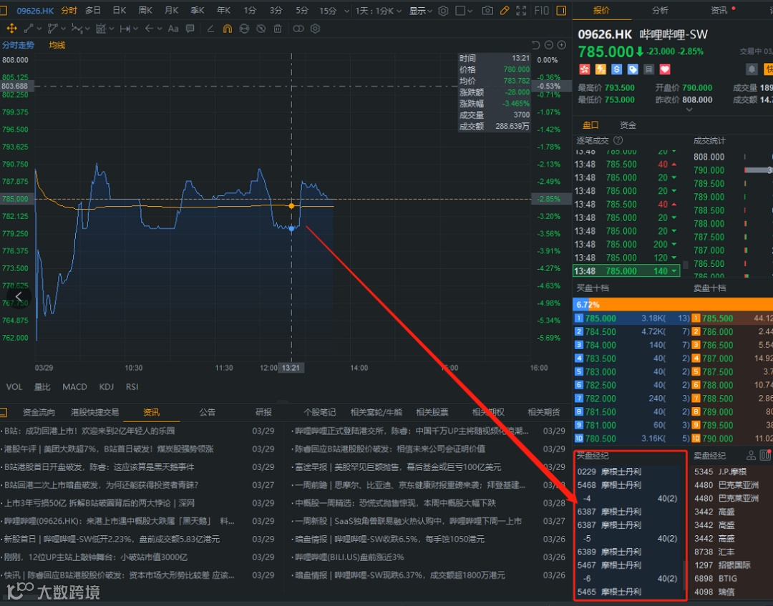Select the angle drawing tool
Screen dimensions: 773x606
point(210,29)
